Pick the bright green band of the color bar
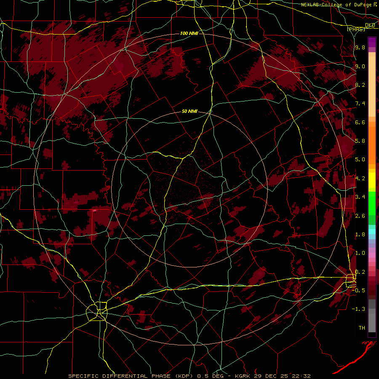The height and width of the screenshot is (379, 379). tap(372, 204)
